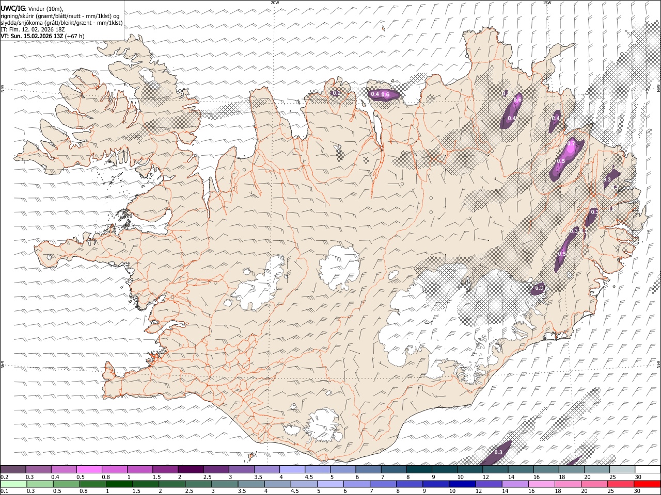The width and height of the screenshot is (661, 495).
Task: Click the 15W longitude label
Action: tap(547, 3)
